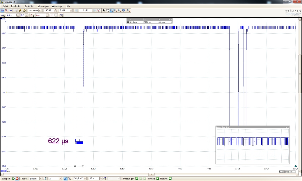The image size is (302, 181).
Task: Open Channel B range Aus dropdown
Action: click(47, 15)
